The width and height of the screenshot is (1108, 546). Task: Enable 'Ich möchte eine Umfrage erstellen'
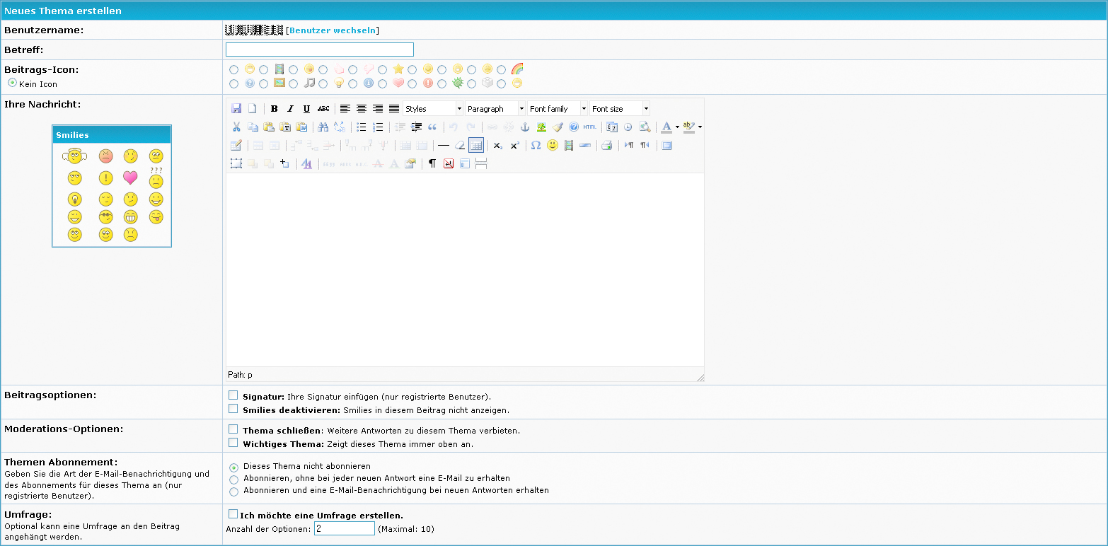[233, 513]
